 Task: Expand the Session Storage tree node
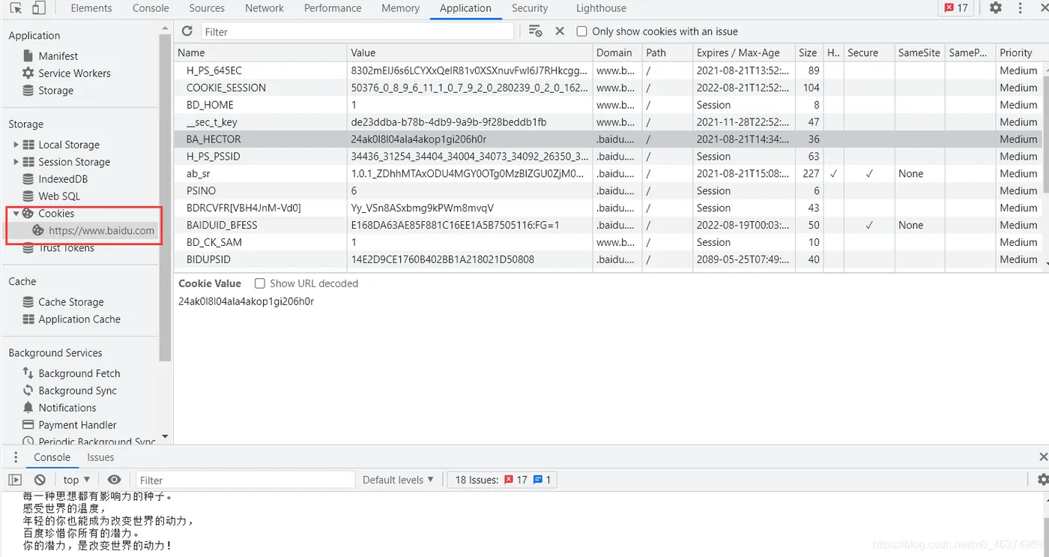coord(16,162)
